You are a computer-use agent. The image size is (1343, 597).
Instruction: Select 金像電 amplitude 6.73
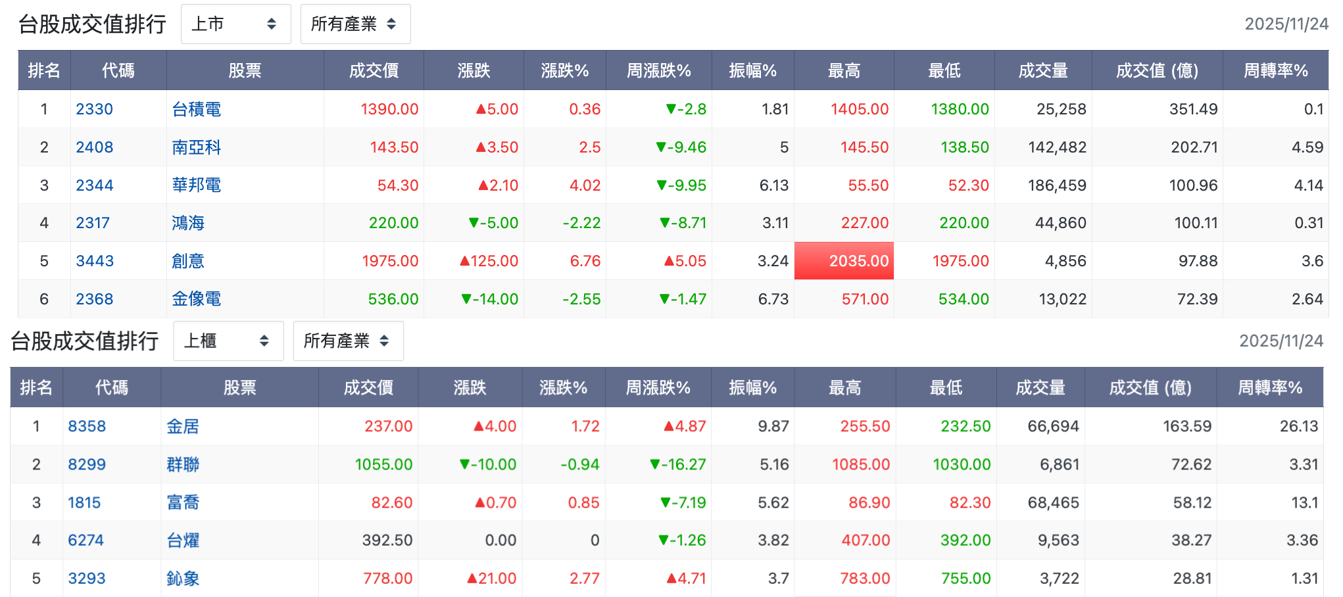(x=773, y=299)
